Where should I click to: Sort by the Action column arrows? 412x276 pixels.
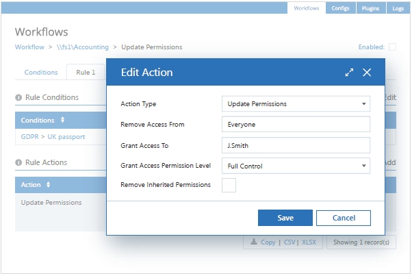(48, 185)
